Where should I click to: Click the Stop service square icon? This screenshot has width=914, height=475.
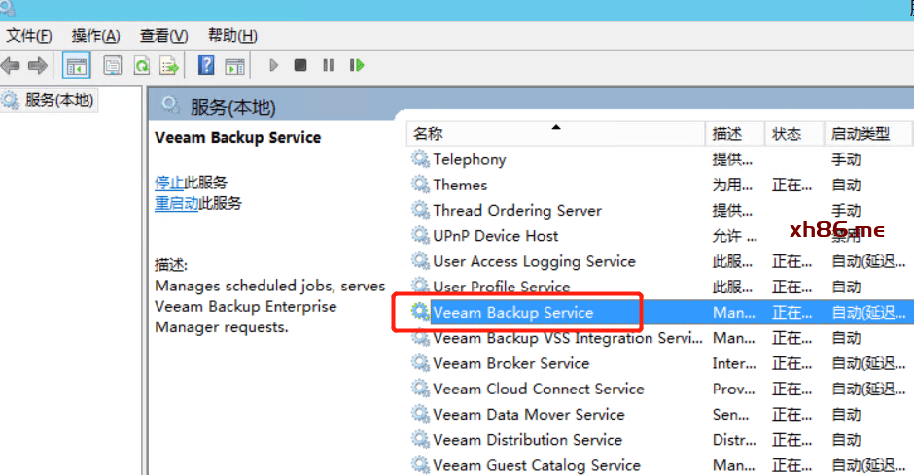click(x=300, y=65)
